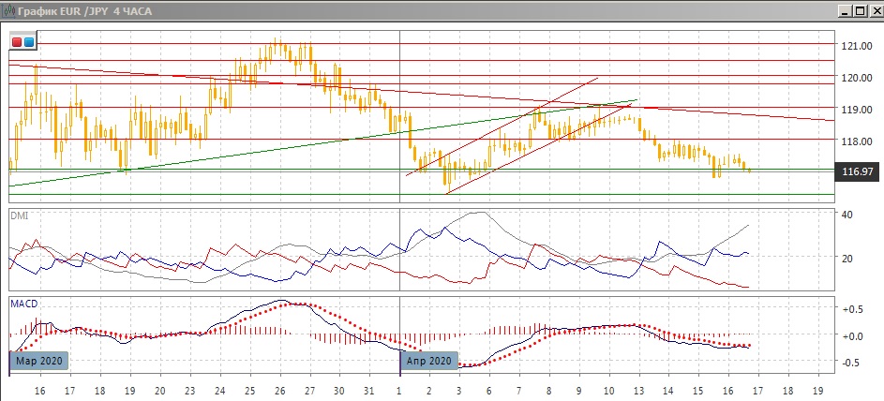
Task: Click date 26 on the time axis
Action: 277,389
